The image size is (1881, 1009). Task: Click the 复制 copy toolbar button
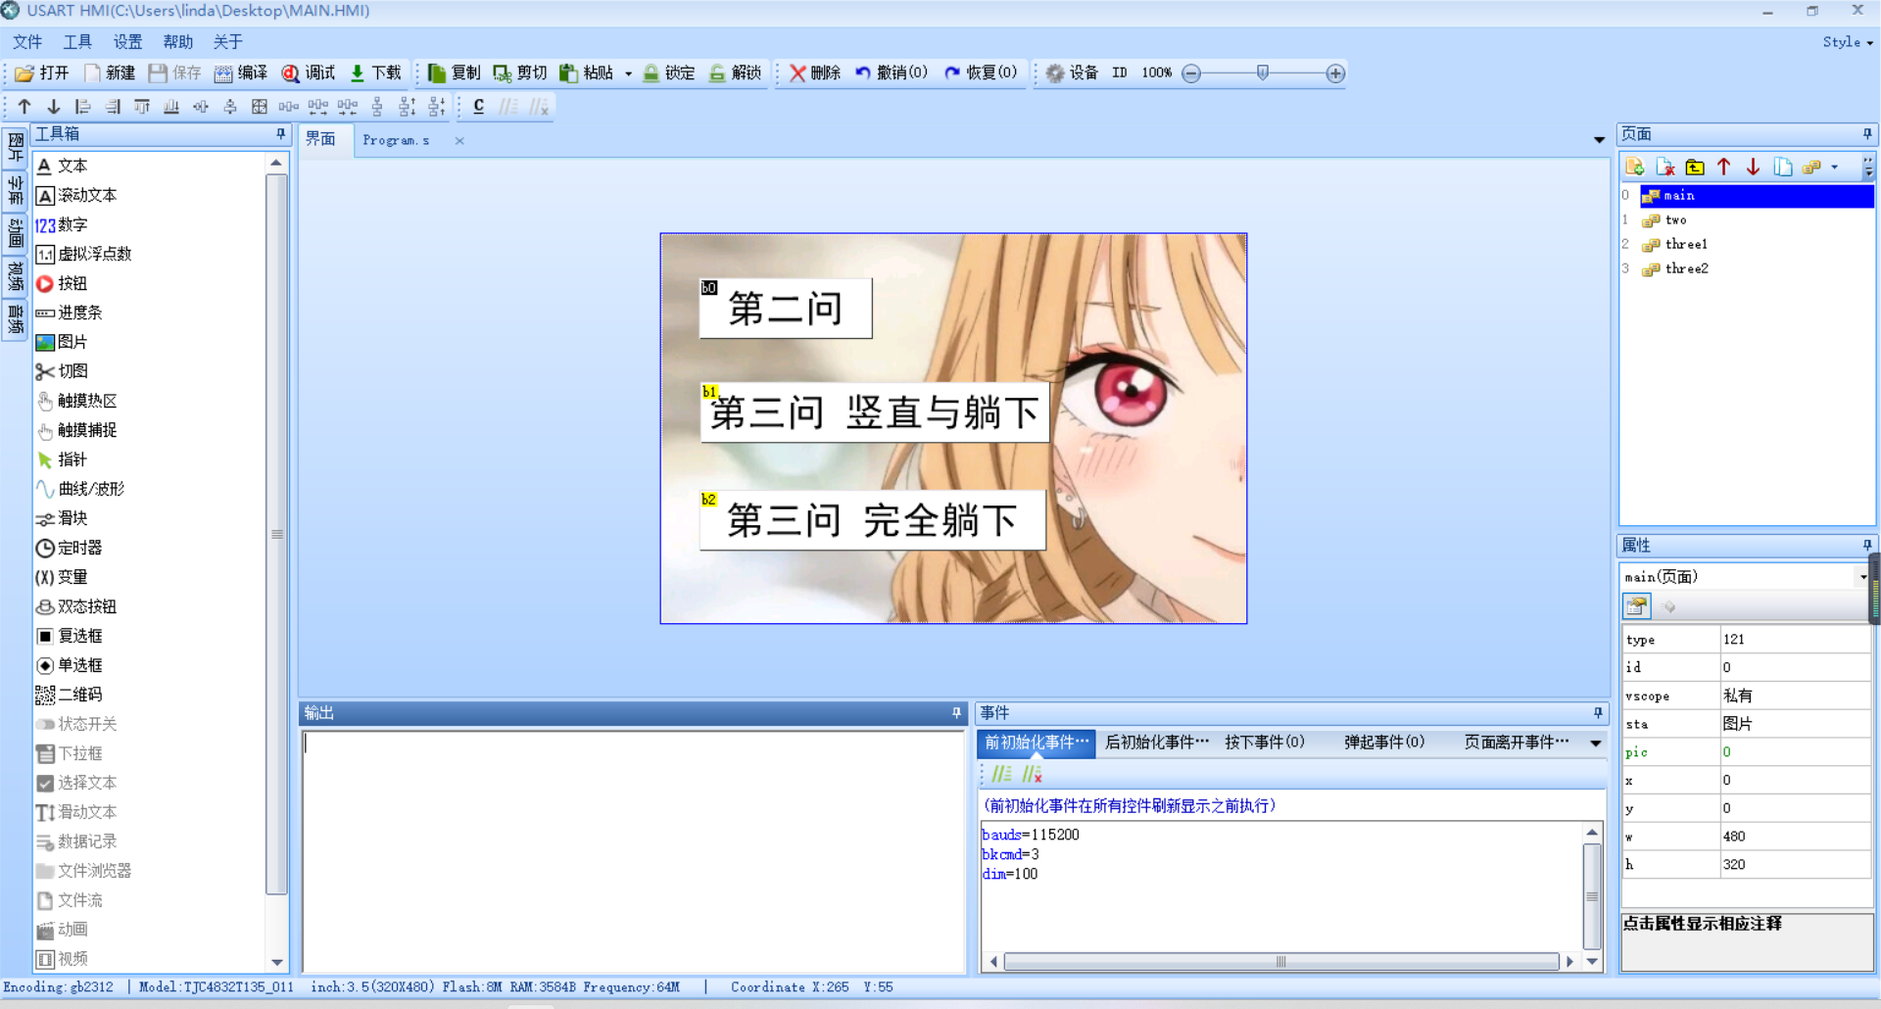point(455,73)
